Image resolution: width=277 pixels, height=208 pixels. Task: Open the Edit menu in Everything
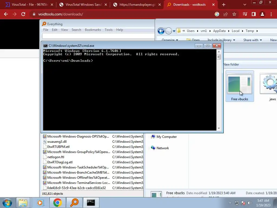pyautogui.click(x=55, y=30)
